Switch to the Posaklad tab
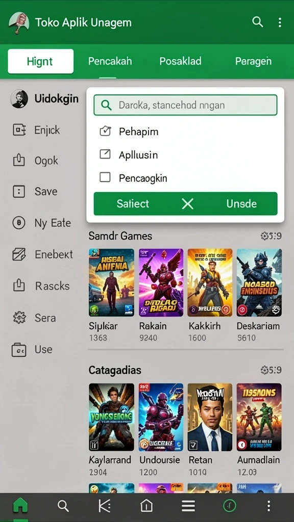294x522 pixels. [180, 61]
